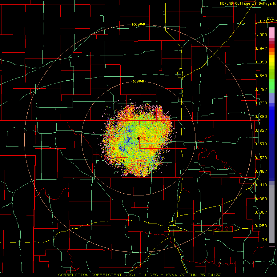Click the 50 NMI range ring label
The width and height of the screenshot is (277, 277).
138,82
